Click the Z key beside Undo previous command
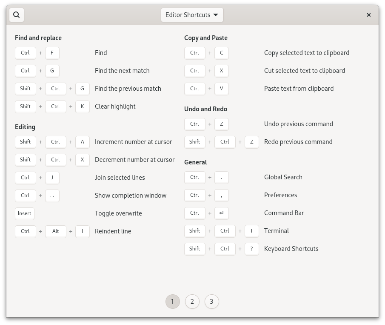This screenshot has width=385, height=325. click(x=221, y=124)
